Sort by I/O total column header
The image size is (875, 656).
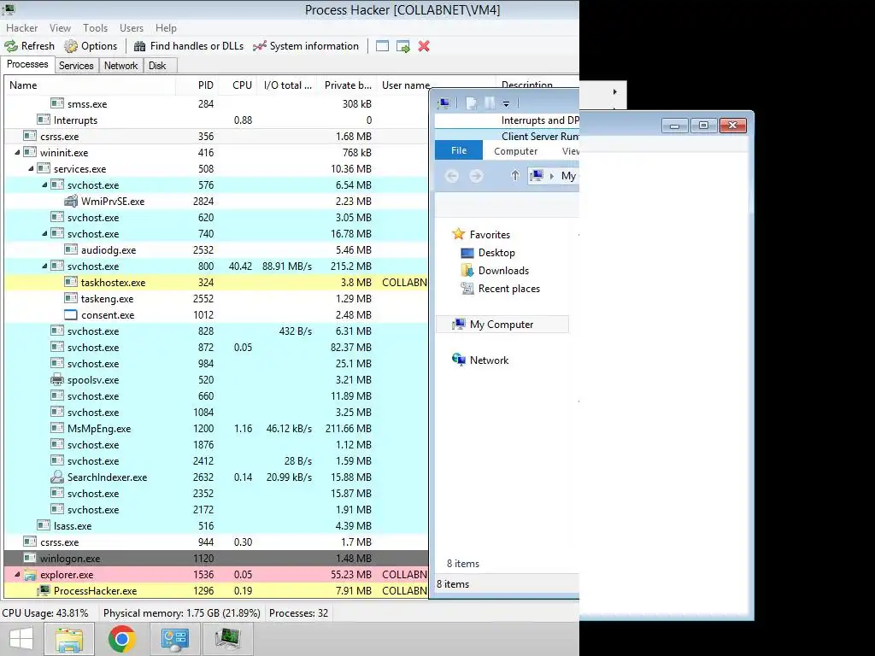(x=287, y=85)
